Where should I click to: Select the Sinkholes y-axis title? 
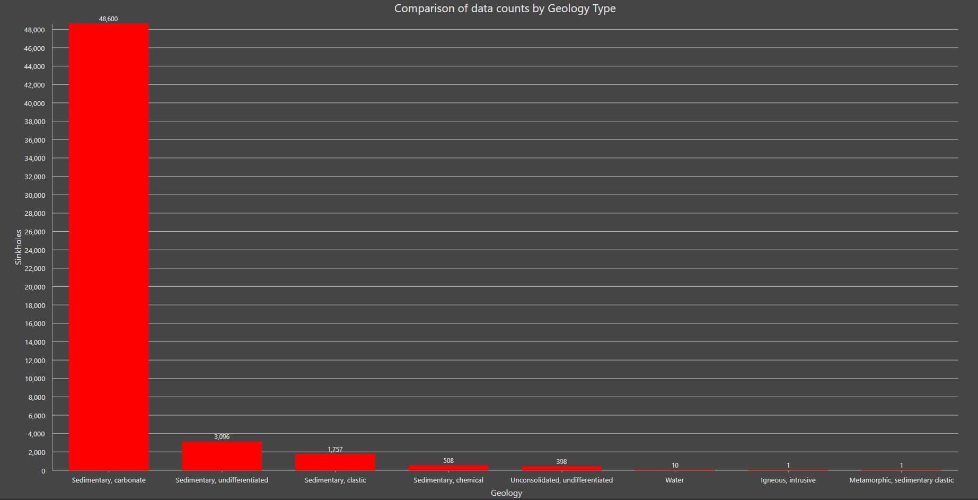pyautogui.click(x=19, y=247)
